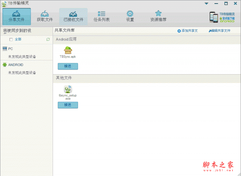Select the tbsync_setup.exe file icon
Viewport: 241px width, 176px height.
coord(68,89)
